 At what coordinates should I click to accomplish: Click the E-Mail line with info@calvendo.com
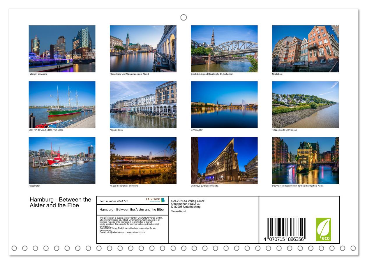(x=122, y=232)
